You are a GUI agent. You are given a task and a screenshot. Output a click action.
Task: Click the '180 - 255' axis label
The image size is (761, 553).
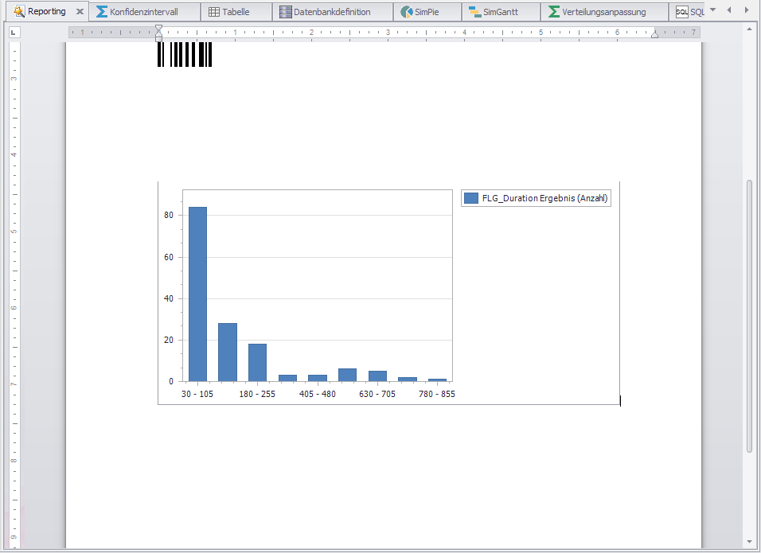pos(257,394)
